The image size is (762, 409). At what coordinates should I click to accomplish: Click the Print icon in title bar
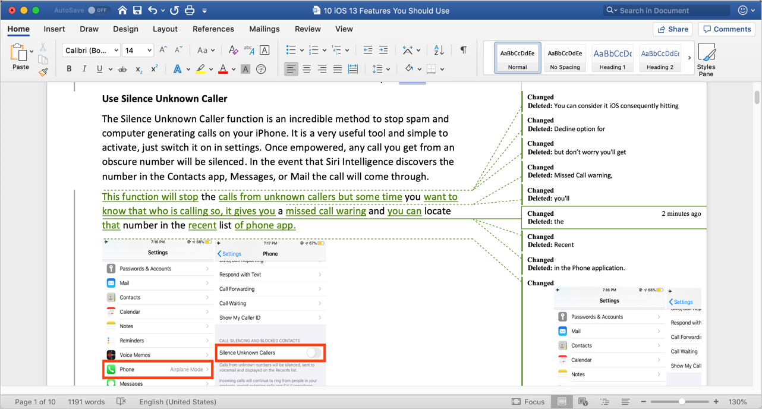click(x=189, y=10)
